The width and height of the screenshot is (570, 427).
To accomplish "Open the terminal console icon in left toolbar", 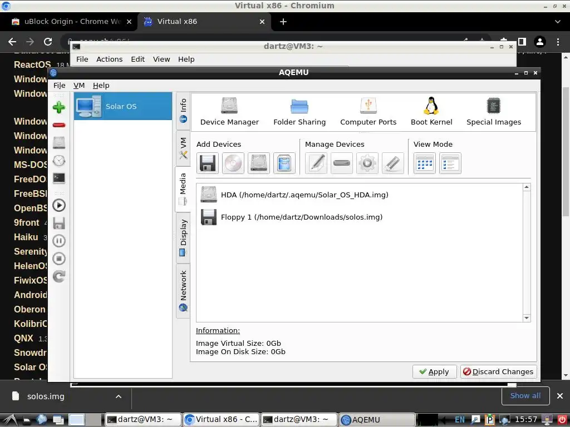I will (x=59, y=178).
